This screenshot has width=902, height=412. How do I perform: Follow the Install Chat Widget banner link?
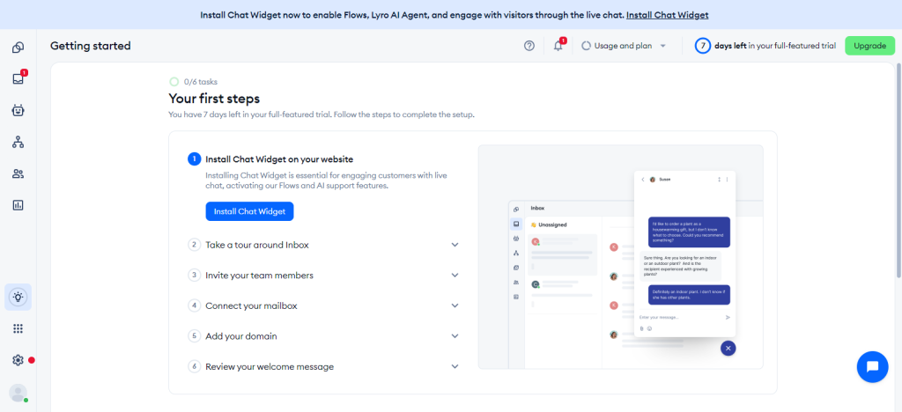pyautogui.click(x=668, y=15)
